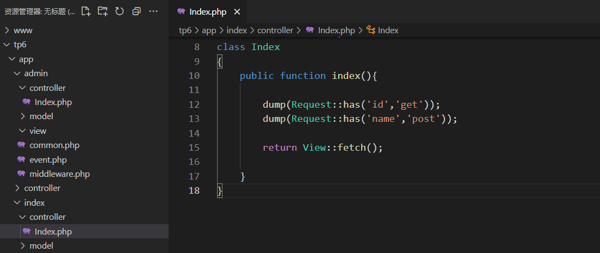The width and height of the screenshot is (600, 253).
Task: Select the Index.php editor tab
Action: point(208,12)
